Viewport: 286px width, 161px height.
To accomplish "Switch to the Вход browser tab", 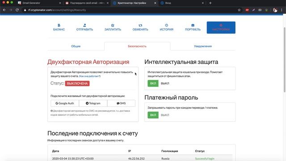I will point(182,3).
